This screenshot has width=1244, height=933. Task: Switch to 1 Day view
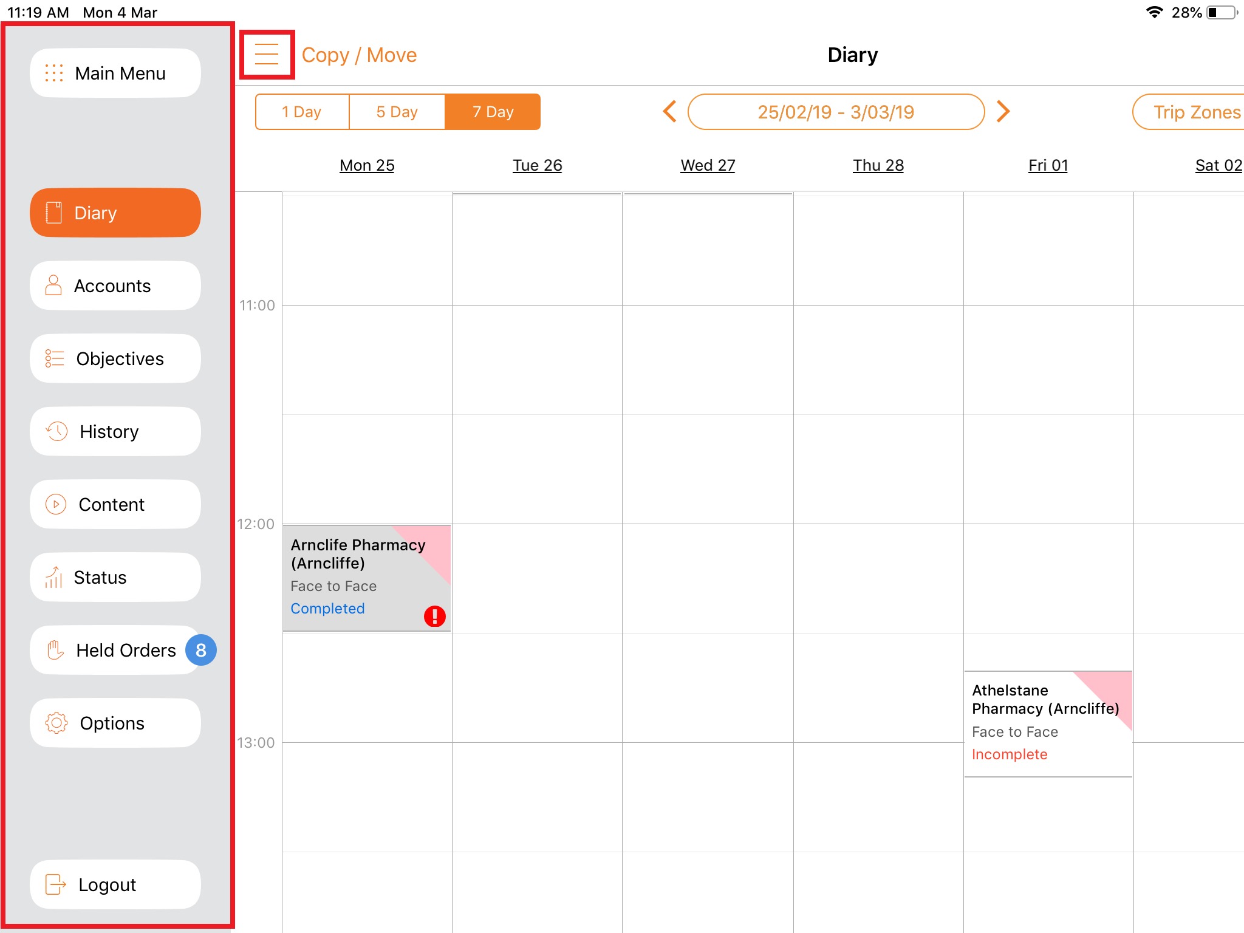tap(302, 112)
